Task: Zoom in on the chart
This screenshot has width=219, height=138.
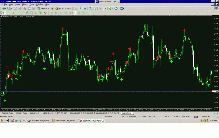Action: (90, 8)
